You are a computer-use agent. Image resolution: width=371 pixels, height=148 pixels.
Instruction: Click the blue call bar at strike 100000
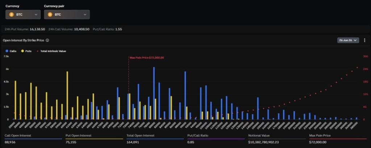coord(206,102)
